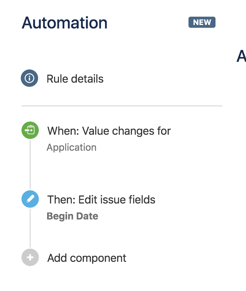Click the Begin Date field label

click(x=72, y=216)
